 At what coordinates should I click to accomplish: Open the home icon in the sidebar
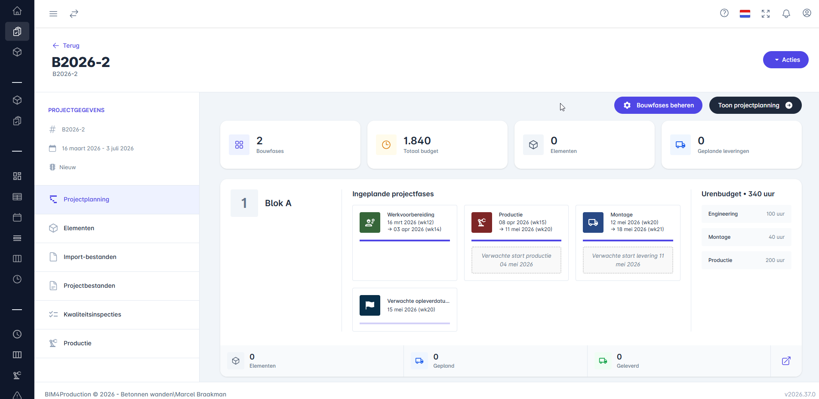click(x=17, y=11)
